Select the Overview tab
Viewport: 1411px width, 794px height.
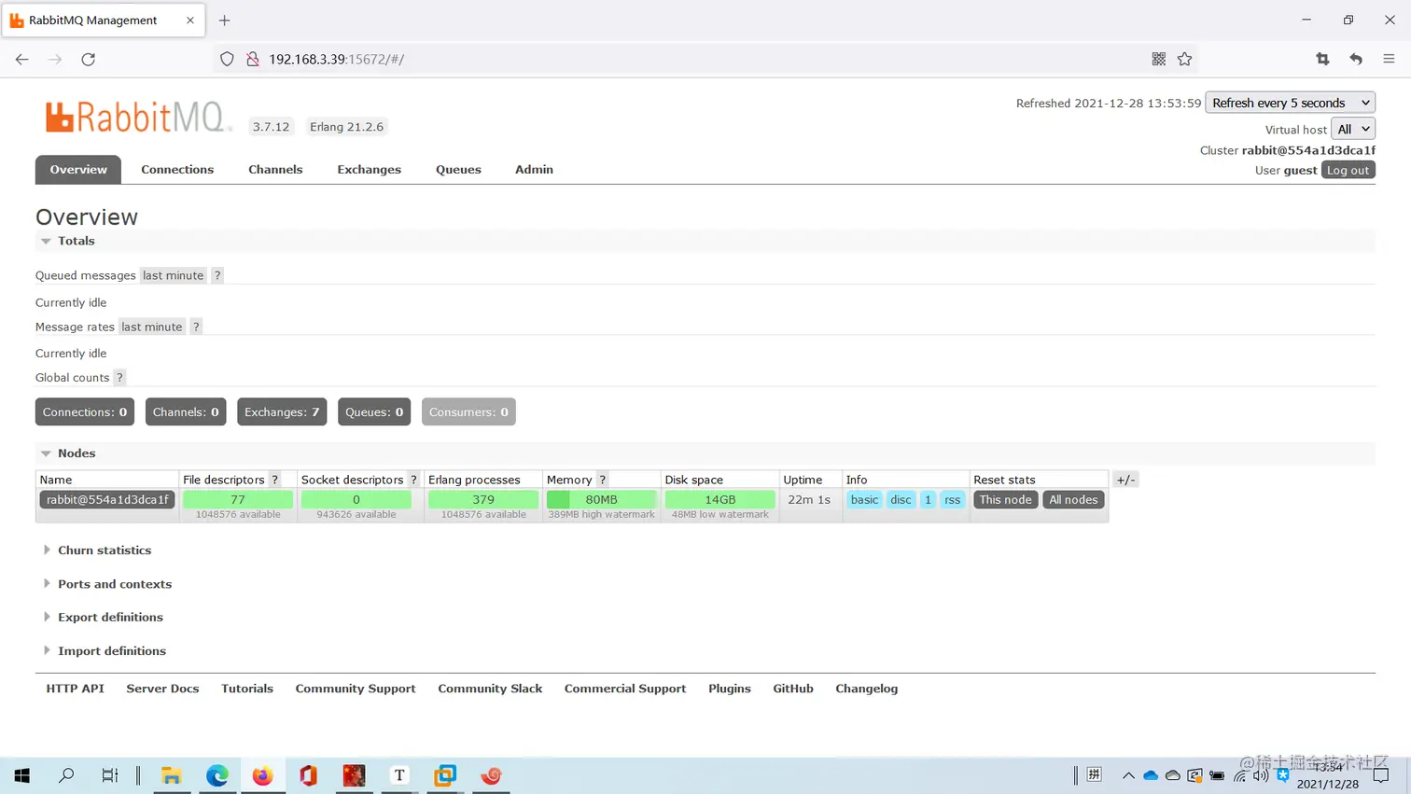click(78, 170)
